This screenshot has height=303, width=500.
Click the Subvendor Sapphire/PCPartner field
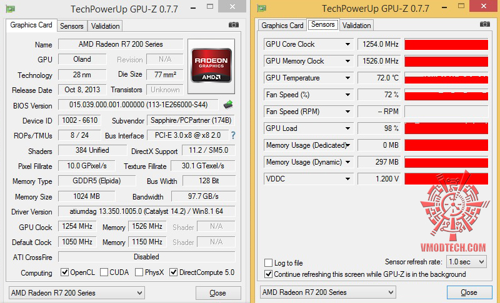coord(191,120)
